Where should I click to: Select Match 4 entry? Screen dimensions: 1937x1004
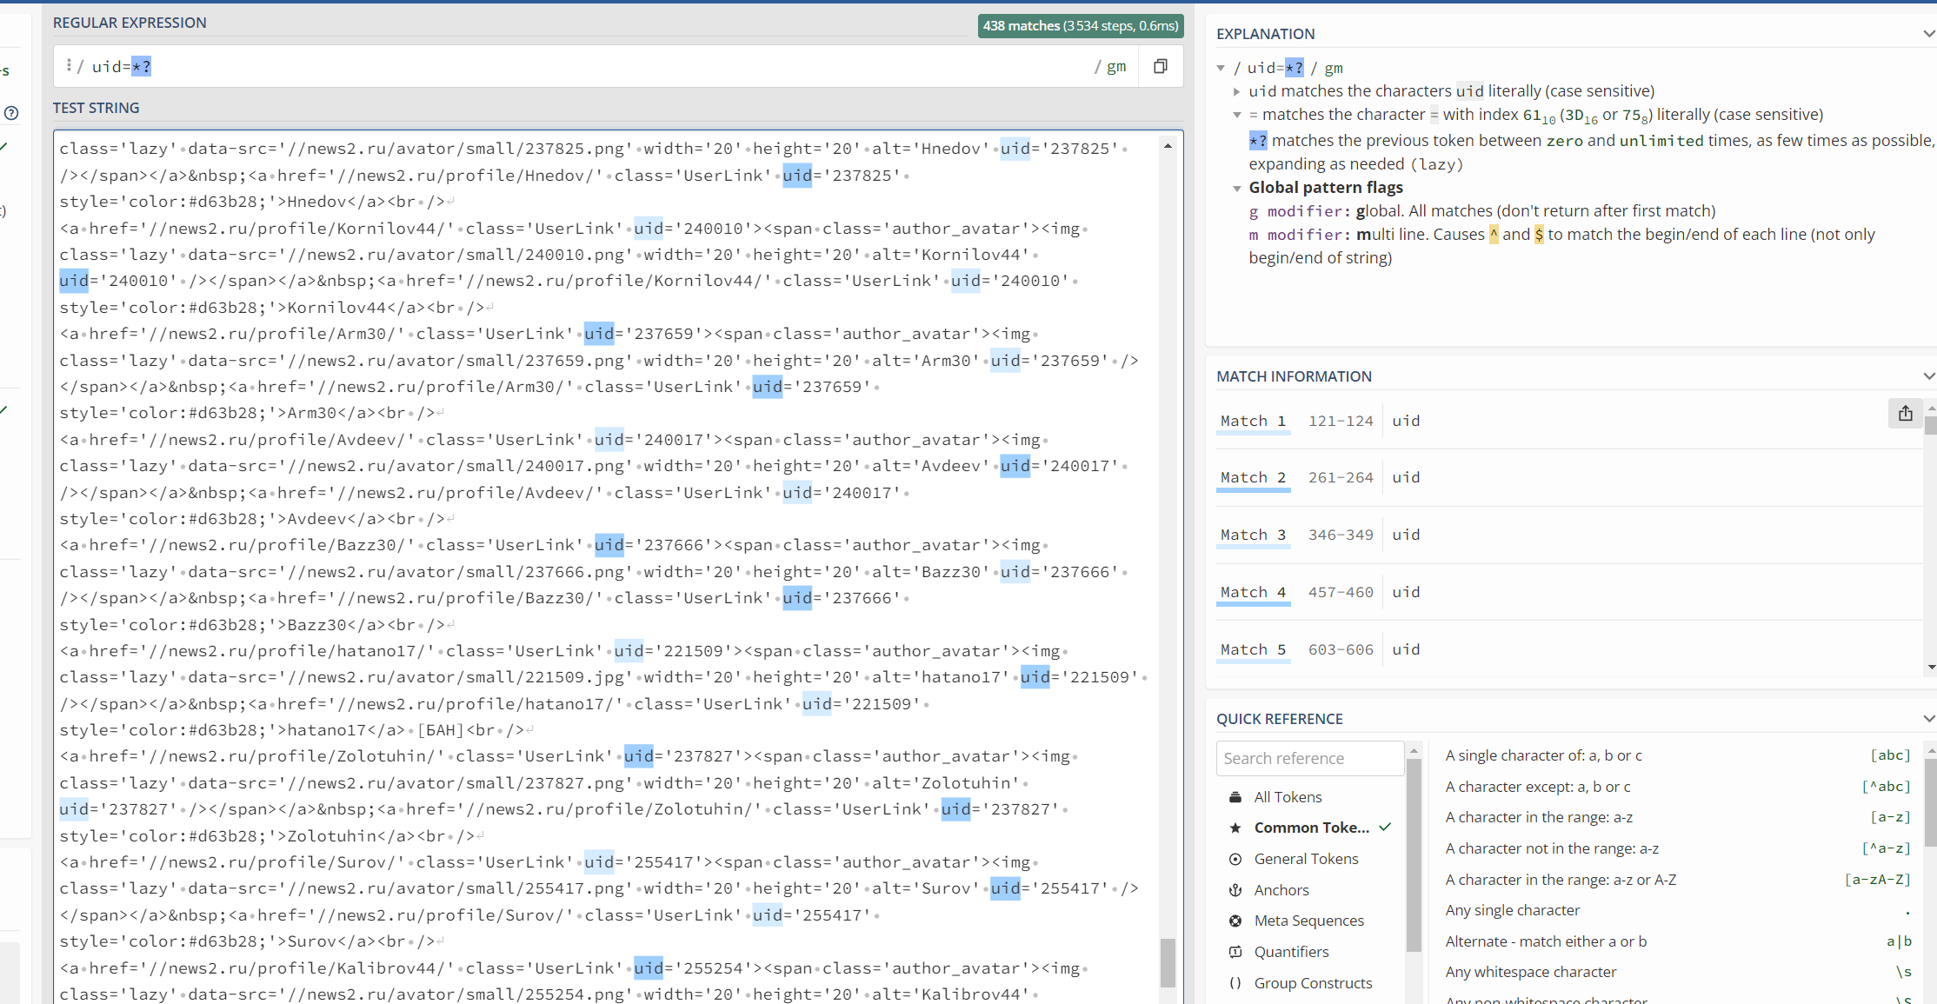(1253, 592)
